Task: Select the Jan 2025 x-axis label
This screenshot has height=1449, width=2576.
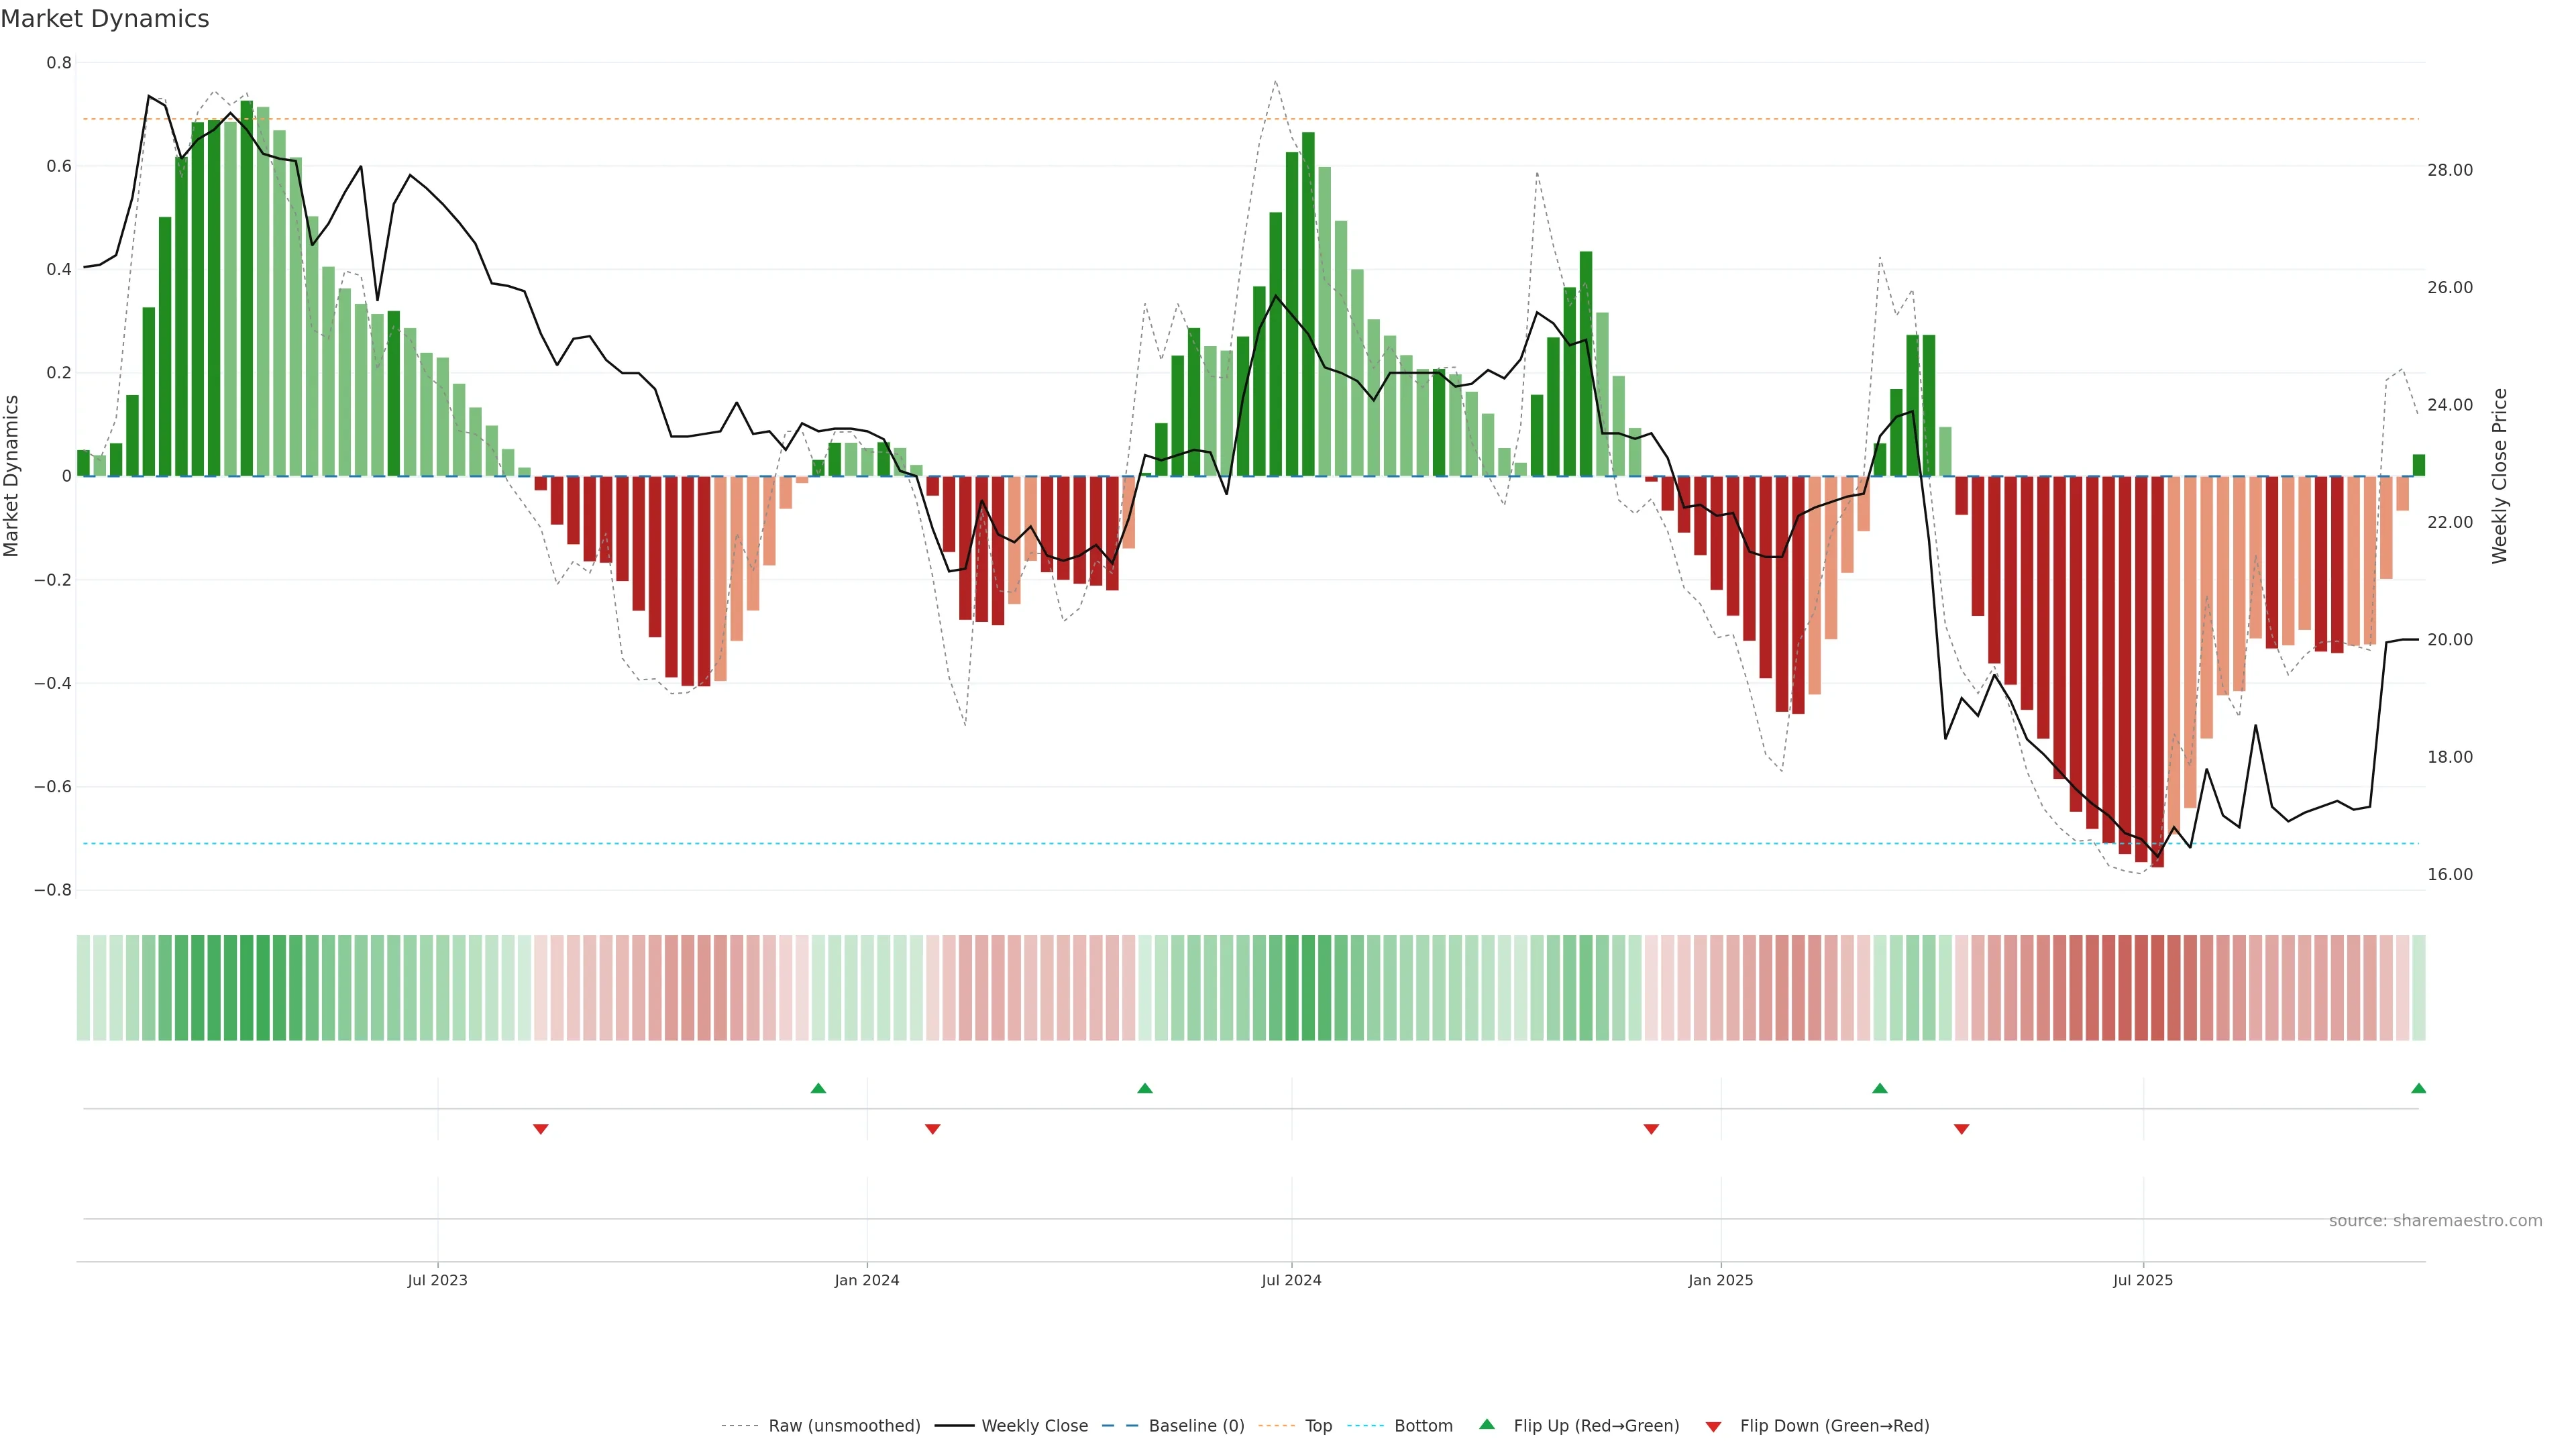Action: 1720,1280
